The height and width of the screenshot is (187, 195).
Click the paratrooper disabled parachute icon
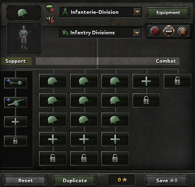click(x=50, y=9)
